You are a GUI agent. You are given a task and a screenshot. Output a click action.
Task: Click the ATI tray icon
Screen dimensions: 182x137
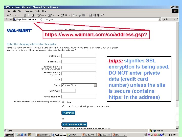click(155, 135)
